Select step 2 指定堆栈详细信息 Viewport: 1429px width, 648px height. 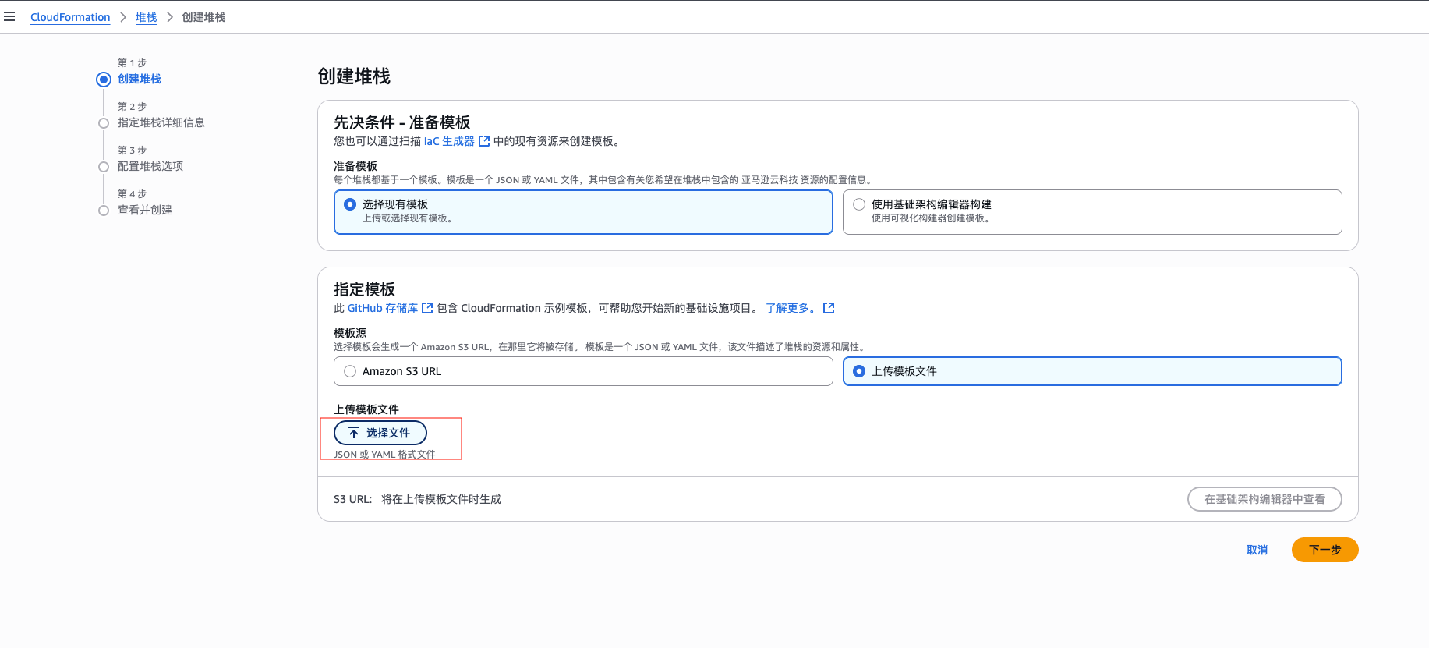coord(161,122)
